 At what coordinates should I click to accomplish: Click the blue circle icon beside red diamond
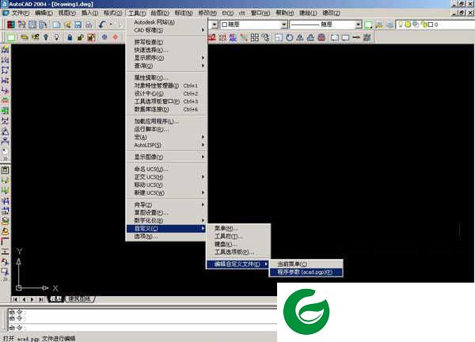pos(104,37)
